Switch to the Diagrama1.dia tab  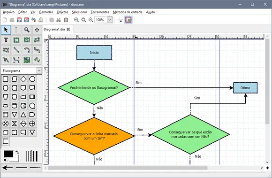pyautogui.click(x=54, y=29)
